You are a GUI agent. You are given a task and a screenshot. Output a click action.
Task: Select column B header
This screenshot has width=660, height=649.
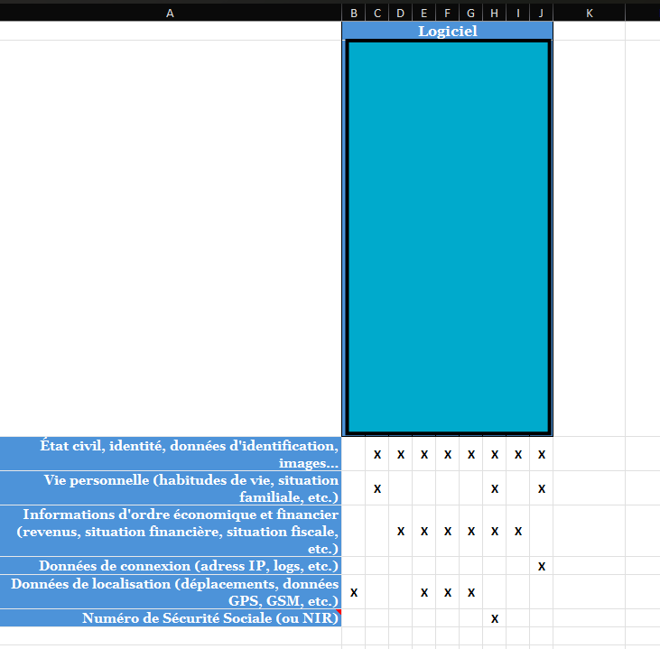[x=353, y=13]
